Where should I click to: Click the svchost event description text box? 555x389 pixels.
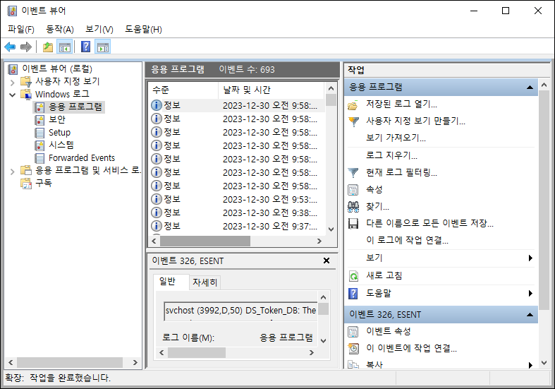coord(240,311)
